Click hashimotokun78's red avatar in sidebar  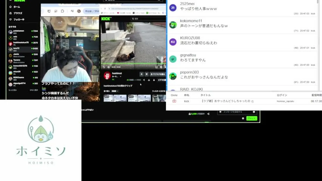pyautogui.click(x=10, y=43)
